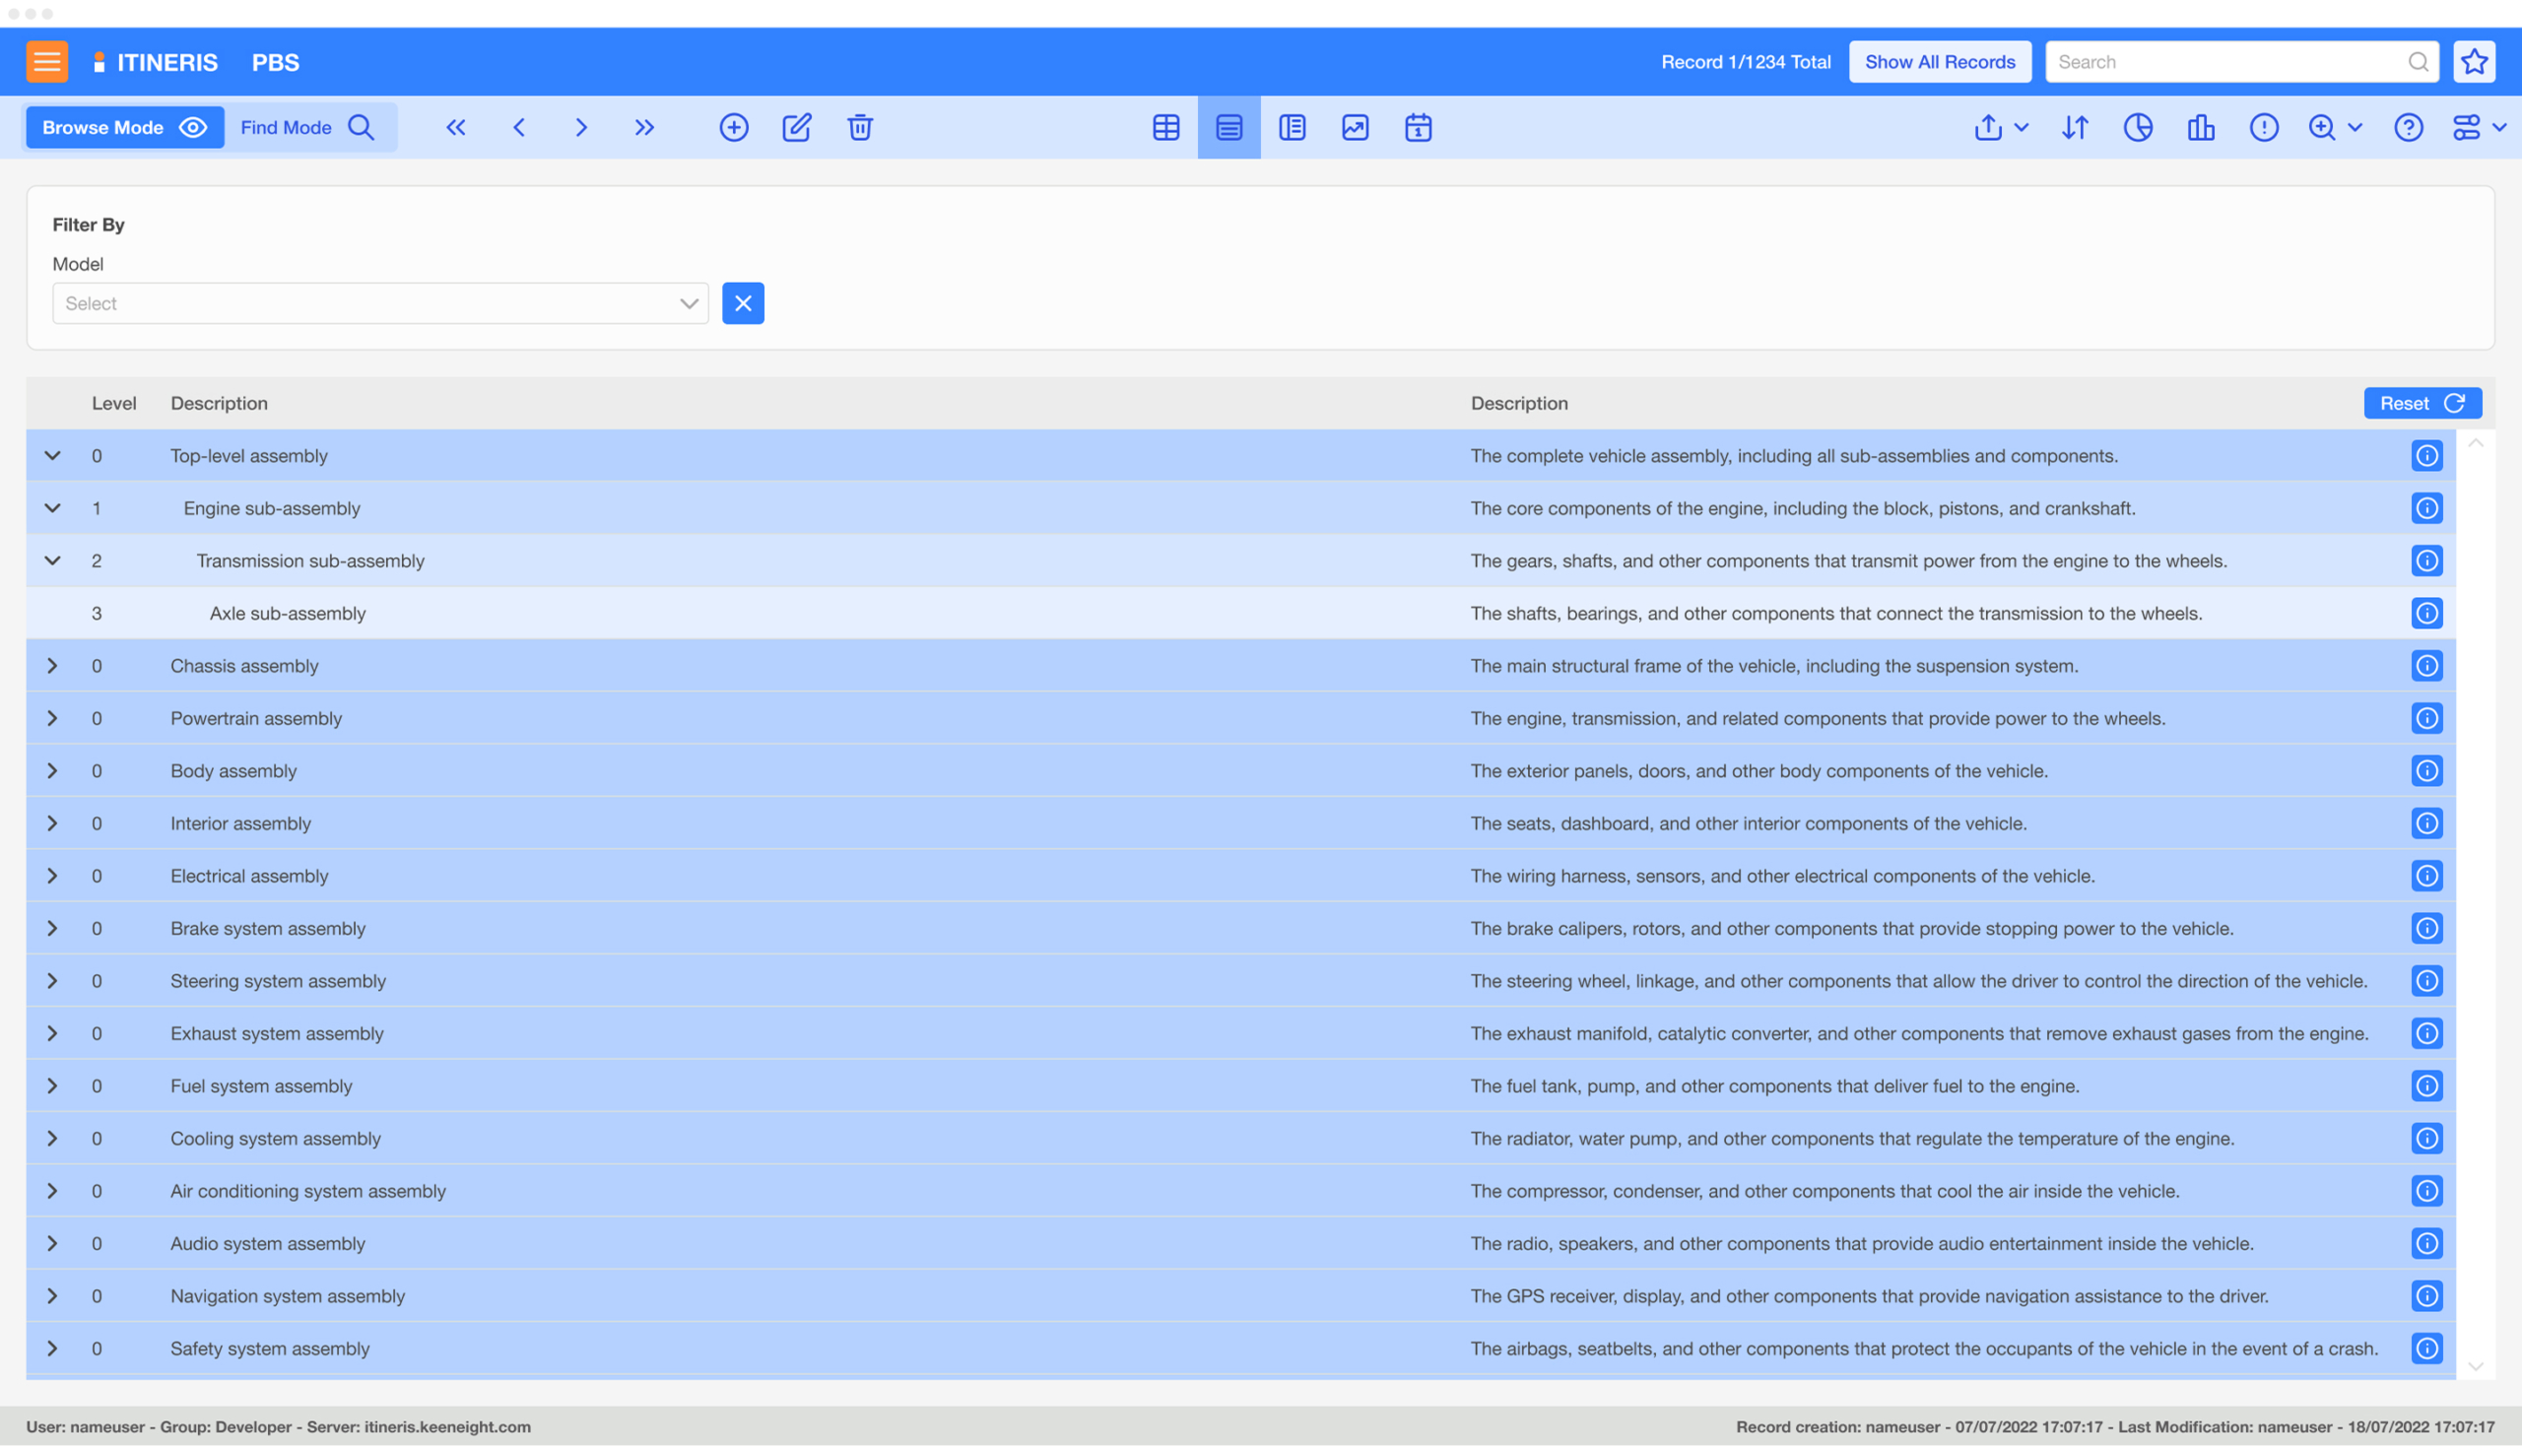Viewport: 2522px width, 1446px height.
Task: Go to previous record arrow
Action: pos(518,127)
